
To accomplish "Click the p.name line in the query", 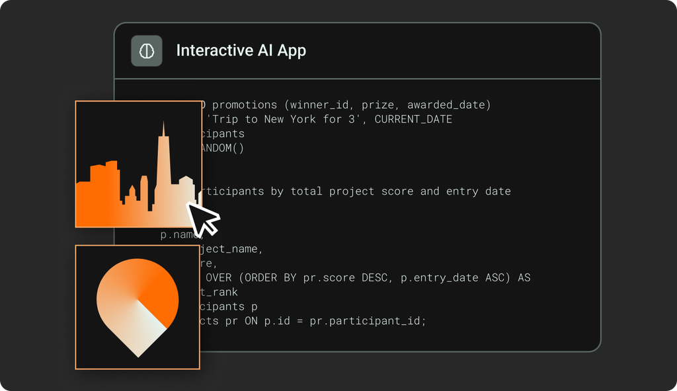I will (181, 234).
